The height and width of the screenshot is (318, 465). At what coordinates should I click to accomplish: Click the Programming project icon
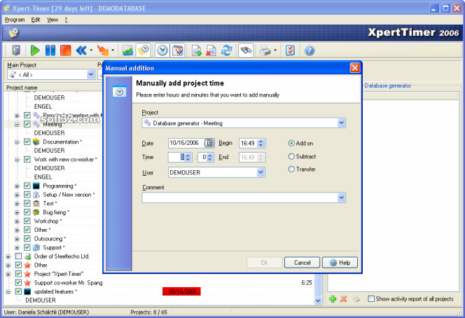(x=36, y=186)
